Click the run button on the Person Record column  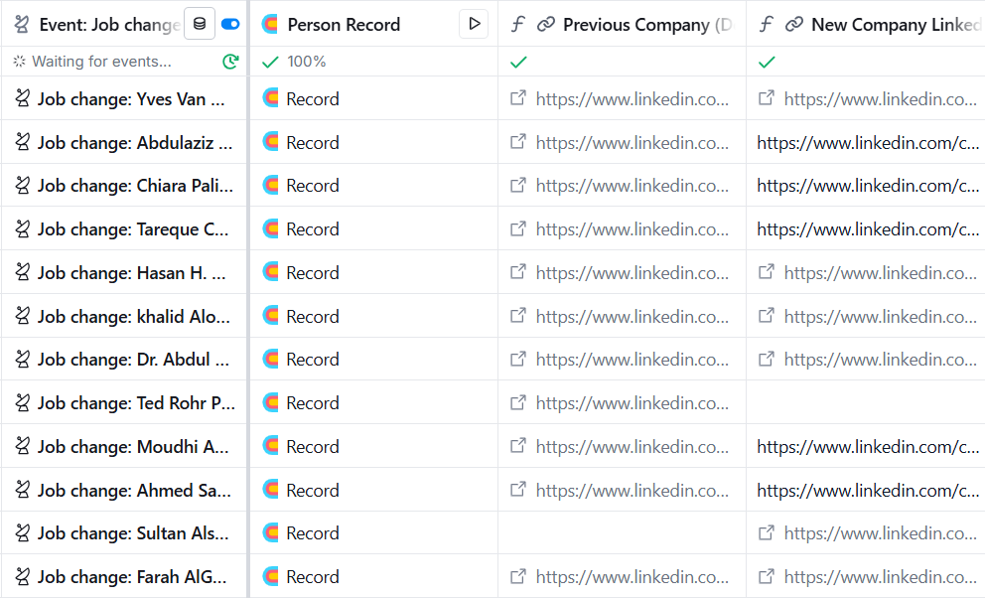pyautogui.click(x=474, y=24)
